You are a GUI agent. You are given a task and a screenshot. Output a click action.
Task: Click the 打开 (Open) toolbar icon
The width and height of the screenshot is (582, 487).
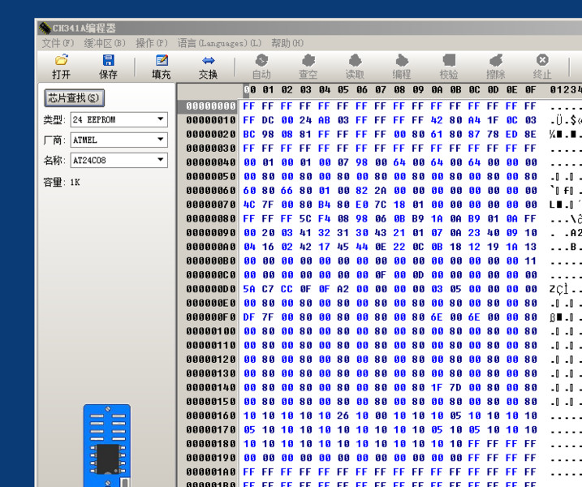click(x=61, y=67)
